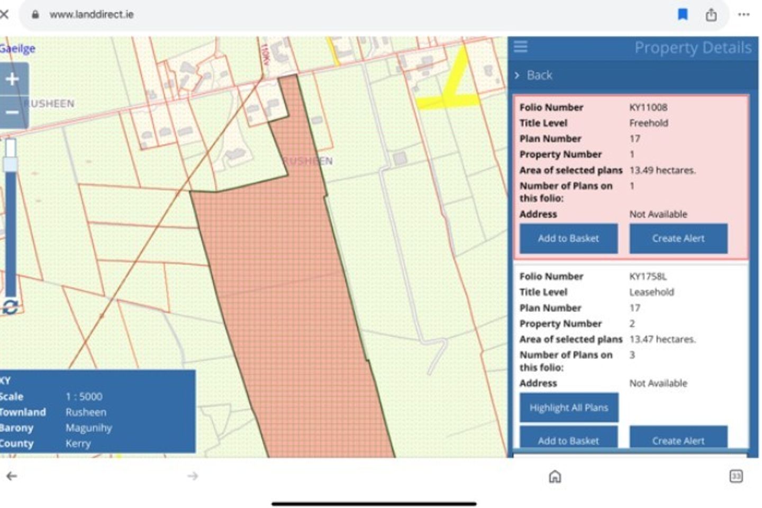Click the map refresh rotate icon

click(10, 307)
